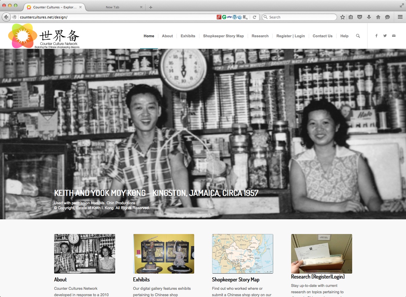Viewport: 406px width, 297px height.
Task: Click the Facebook icon in the header
Action: [376, 36]
